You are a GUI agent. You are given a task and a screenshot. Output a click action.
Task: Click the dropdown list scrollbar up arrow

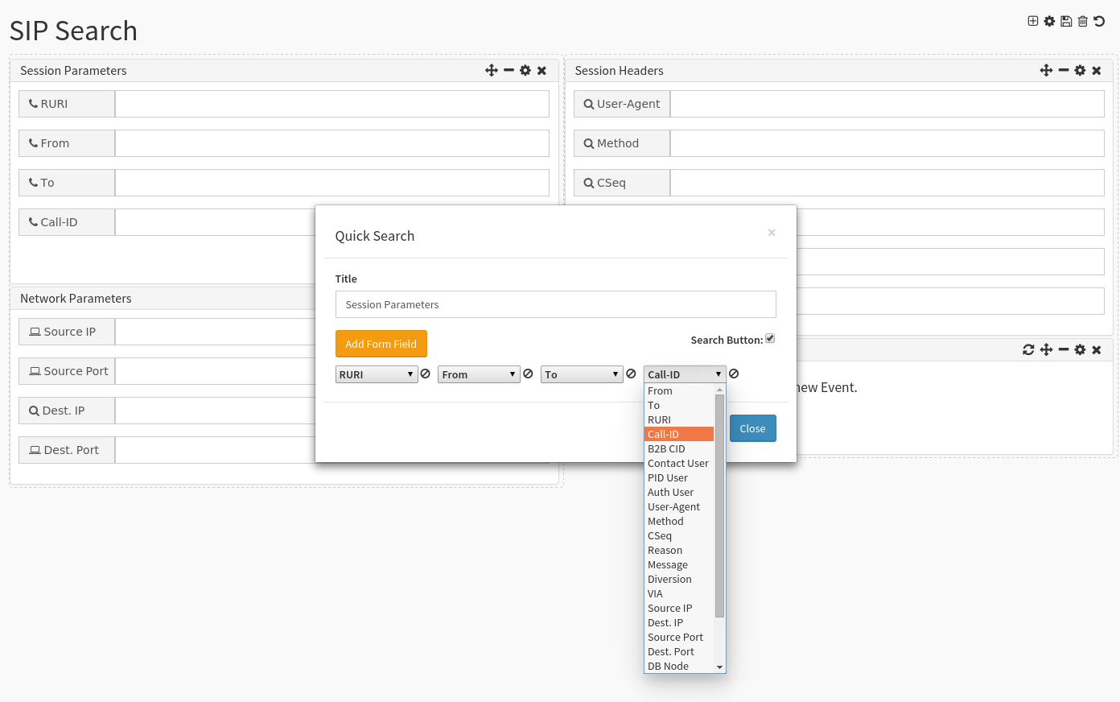[x=719, y=390]
